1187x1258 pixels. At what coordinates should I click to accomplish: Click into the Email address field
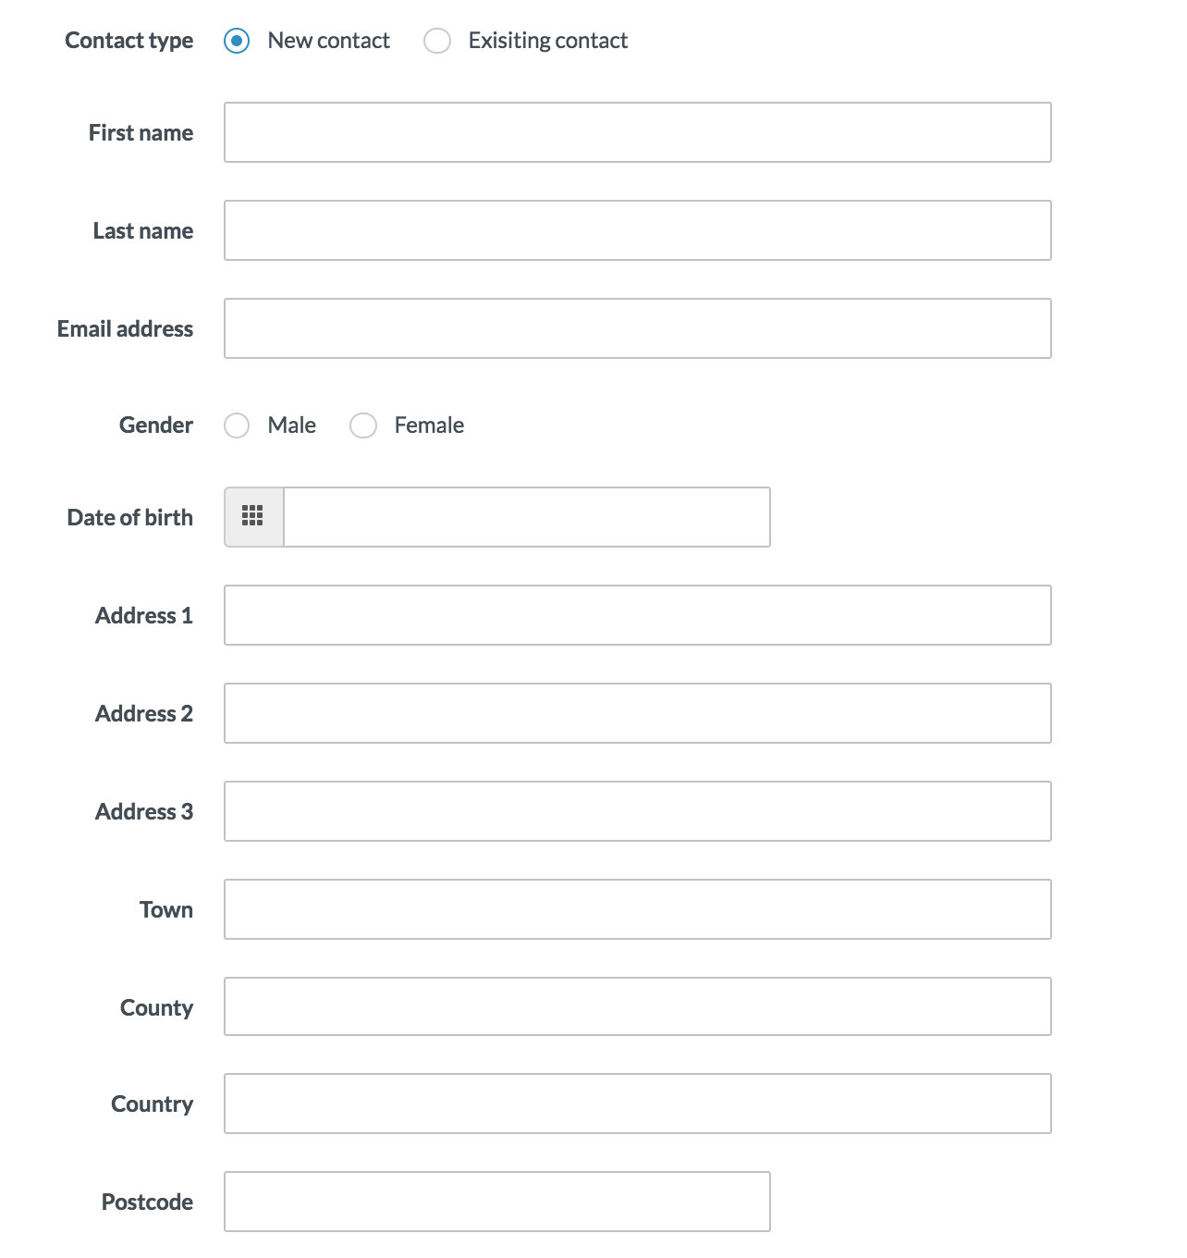pos(637,328)
